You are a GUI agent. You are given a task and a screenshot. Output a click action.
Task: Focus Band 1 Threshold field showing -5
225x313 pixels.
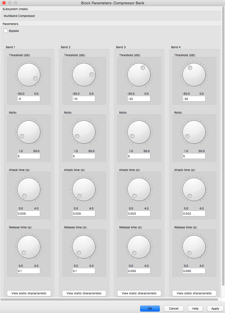[29, 99]
